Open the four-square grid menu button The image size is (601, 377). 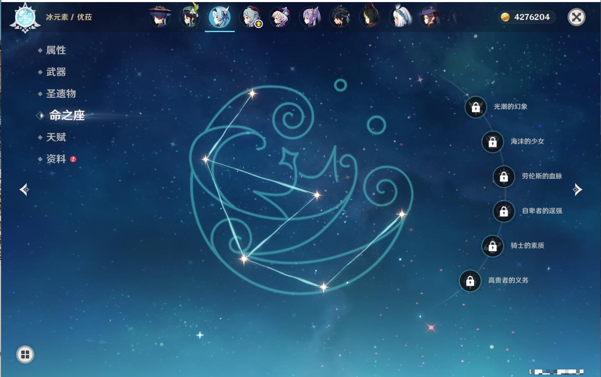[25, 355]
